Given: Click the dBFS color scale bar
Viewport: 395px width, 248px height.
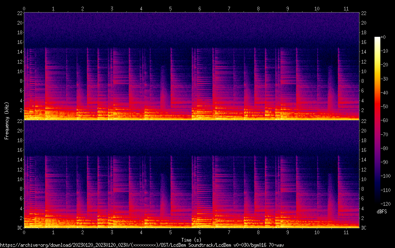Looking at the screenshot, I should (x=377, y=121).
